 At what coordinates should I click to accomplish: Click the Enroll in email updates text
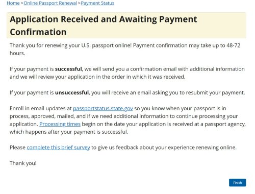point(41,108)
